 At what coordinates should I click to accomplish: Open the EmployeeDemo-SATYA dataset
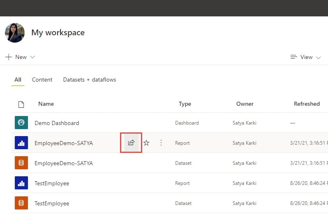click(64, 163)
